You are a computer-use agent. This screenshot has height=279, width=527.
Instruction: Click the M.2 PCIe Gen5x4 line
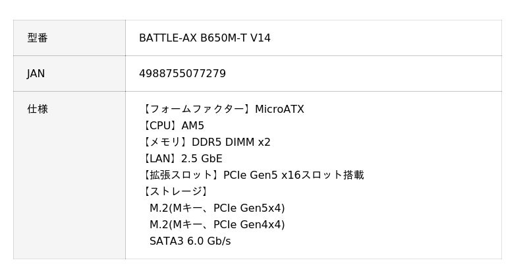[x=217, y=208]
